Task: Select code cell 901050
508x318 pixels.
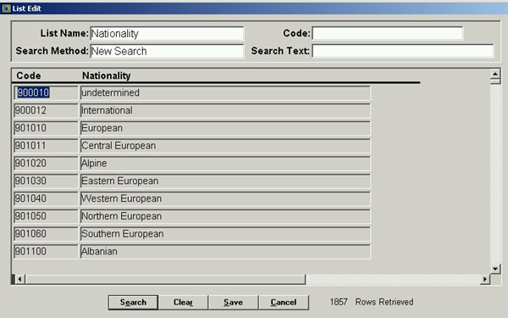Action: point(46,216)
